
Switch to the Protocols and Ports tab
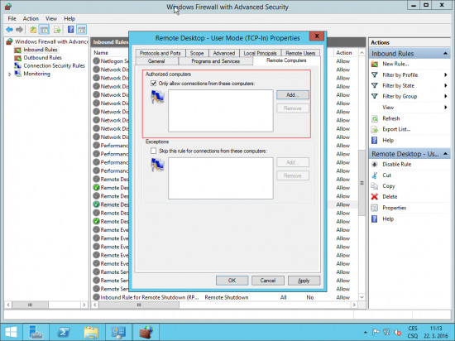pos(160,53)
